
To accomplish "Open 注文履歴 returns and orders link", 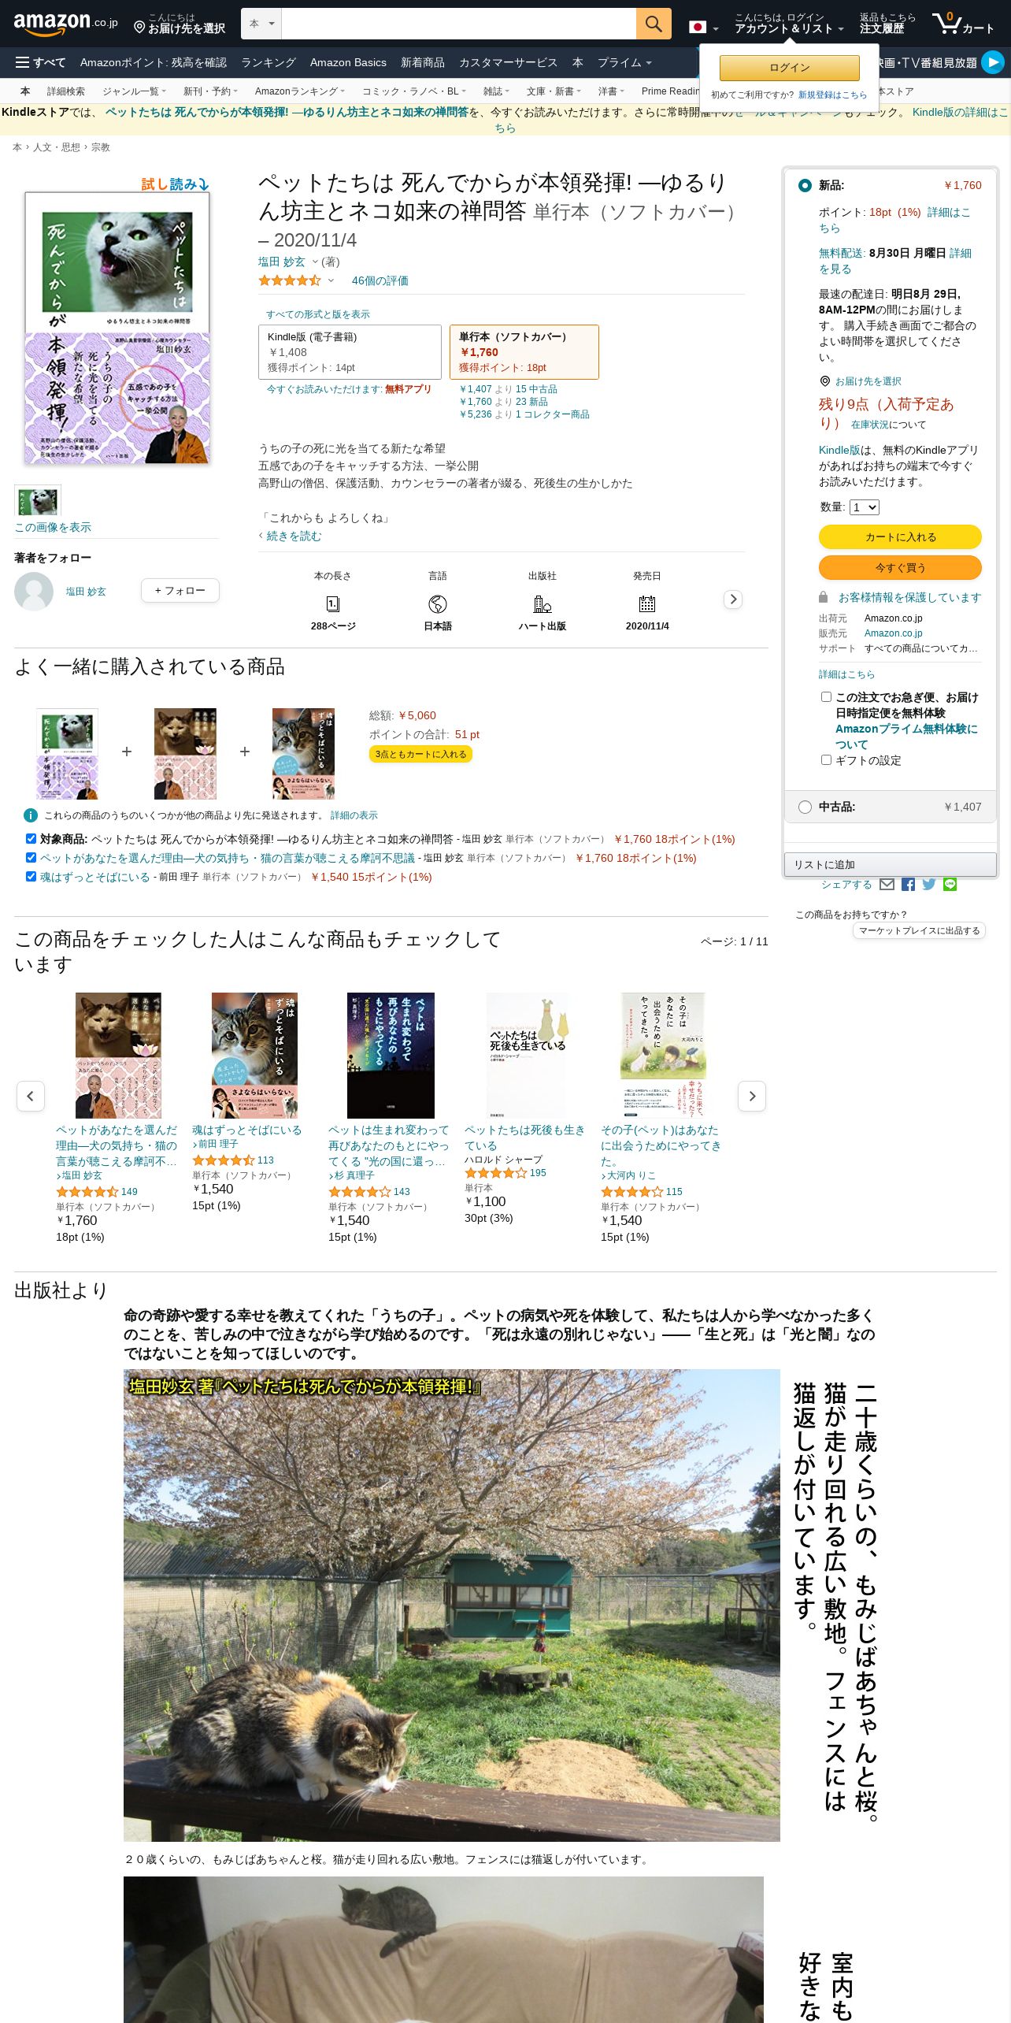I will click(887, 24).
